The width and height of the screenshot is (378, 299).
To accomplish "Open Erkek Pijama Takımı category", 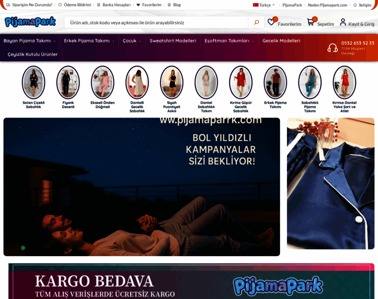I will pyautogui.click(x=87, y=41).
